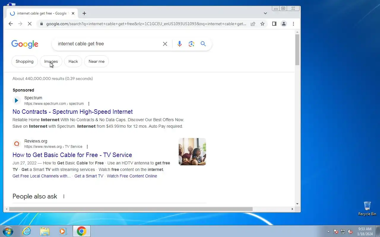The image size is (380, 237).
Task: Select the 'internet cable get free' browser tab
Action: [x=42, y=13]
